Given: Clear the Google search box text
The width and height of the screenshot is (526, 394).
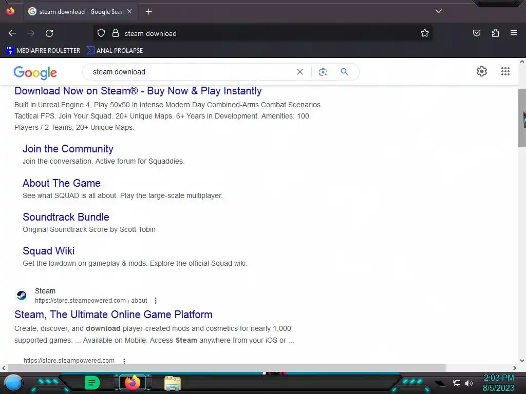Looking at the screenshot, I should [x=300, y=72].
